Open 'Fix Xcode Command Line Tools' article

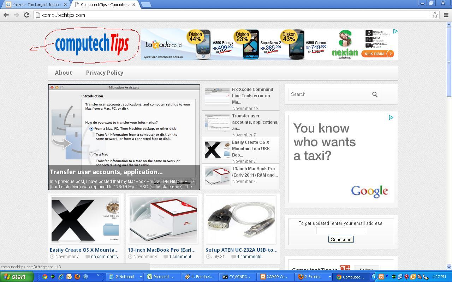coord(252,96)
